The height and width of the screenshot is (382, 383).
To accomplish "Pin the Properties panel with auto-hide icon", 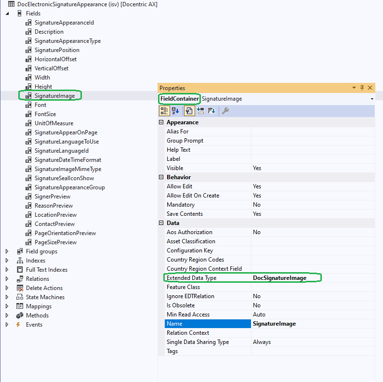I will point(362,88).
